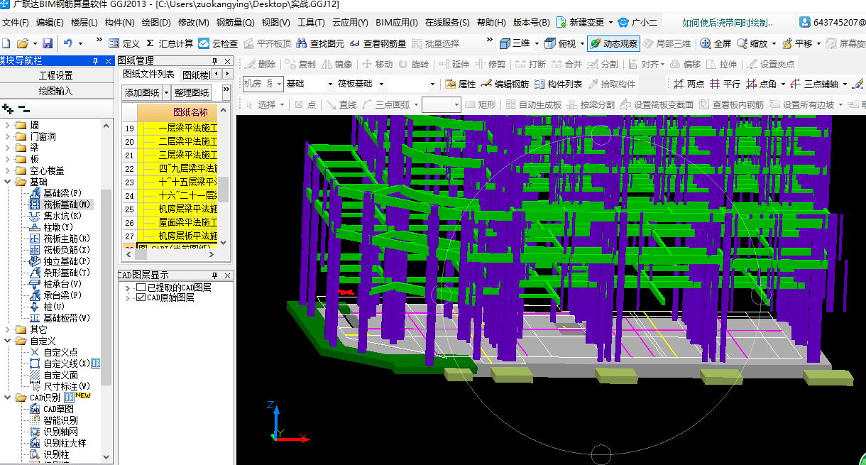Click the 工程设置 button
866x465 pixels.
coord(55,75)
